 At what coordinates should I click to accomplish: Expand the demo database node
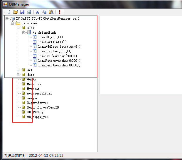coord(18,75)
